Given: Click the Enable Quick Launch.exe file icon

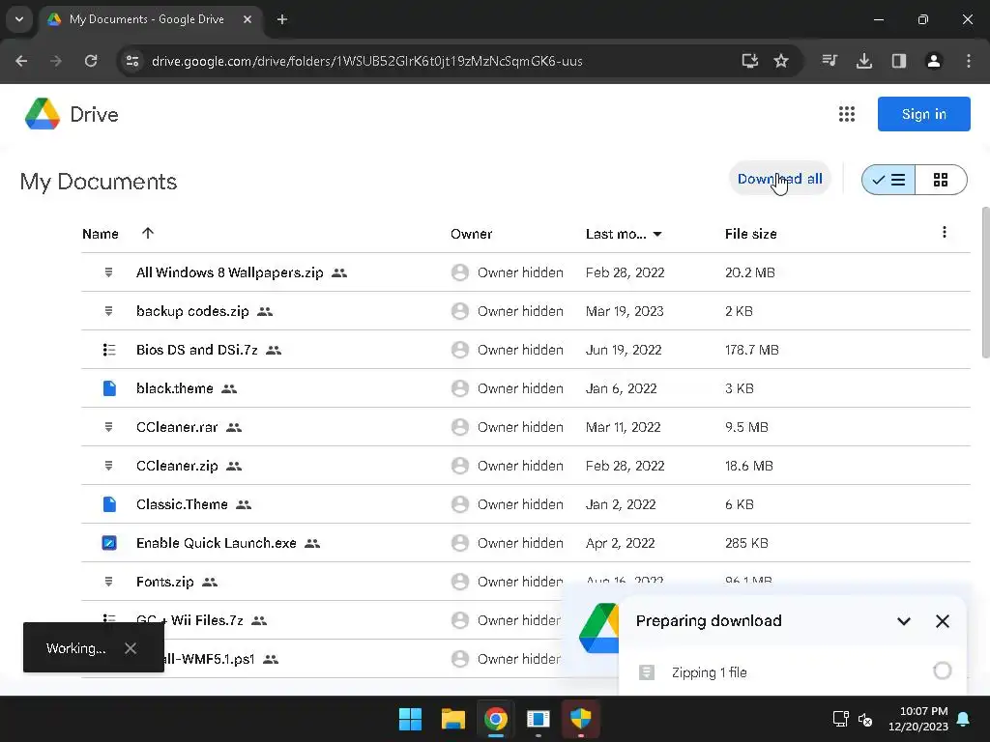Looking at the screenshot, I should pos(109,543).
